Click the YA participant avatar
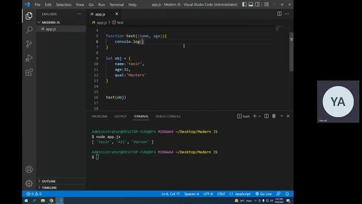362x204 pixels. 338,101
